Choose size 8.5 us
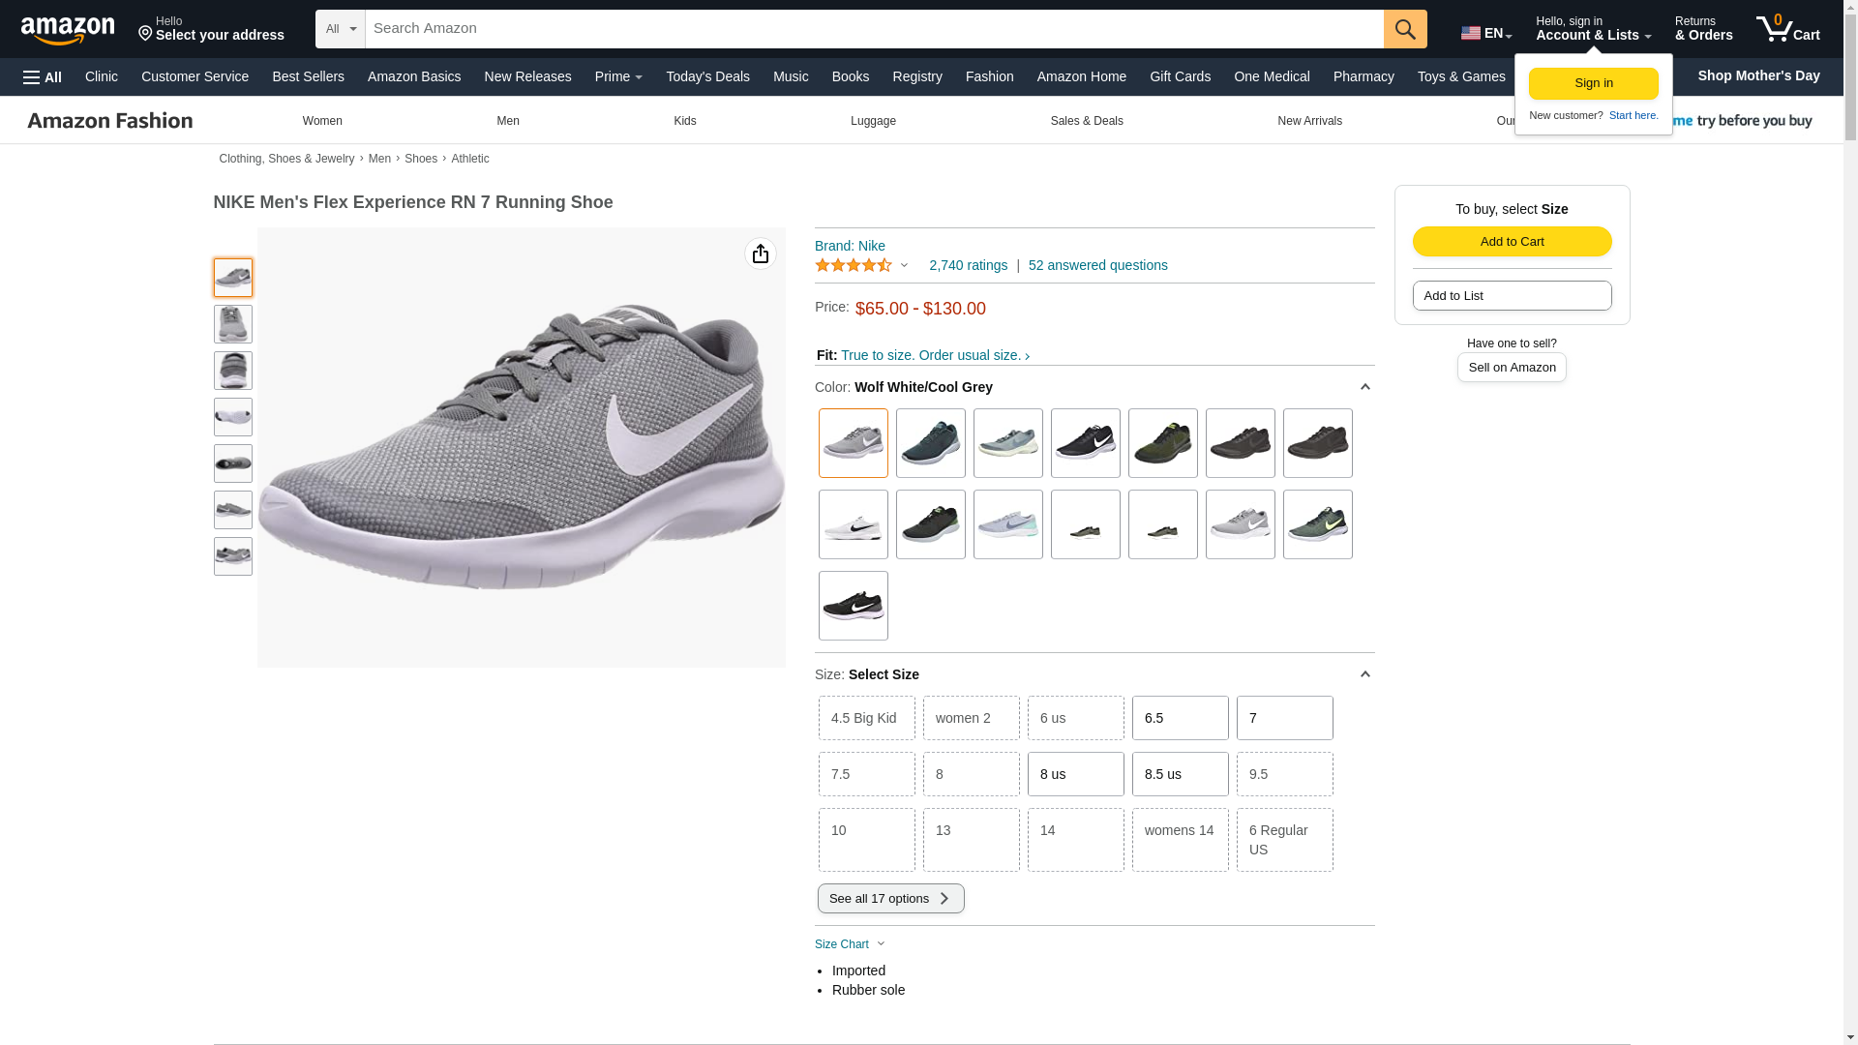 1180,774
